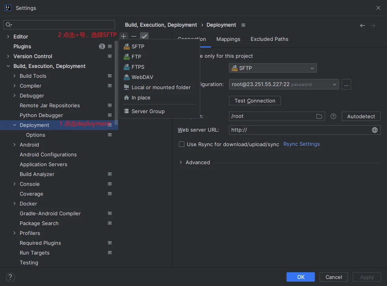Open SSH configuration dropdown root@23.251.55.227:22
This screenshot has width=387, height=286.
pos(284,84)
